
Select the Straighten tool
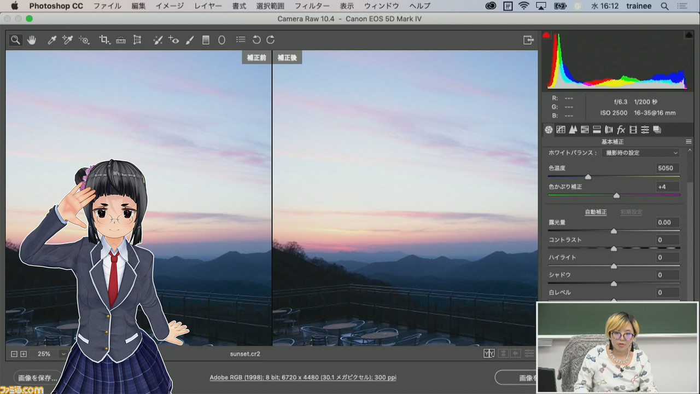pos(121,40)
